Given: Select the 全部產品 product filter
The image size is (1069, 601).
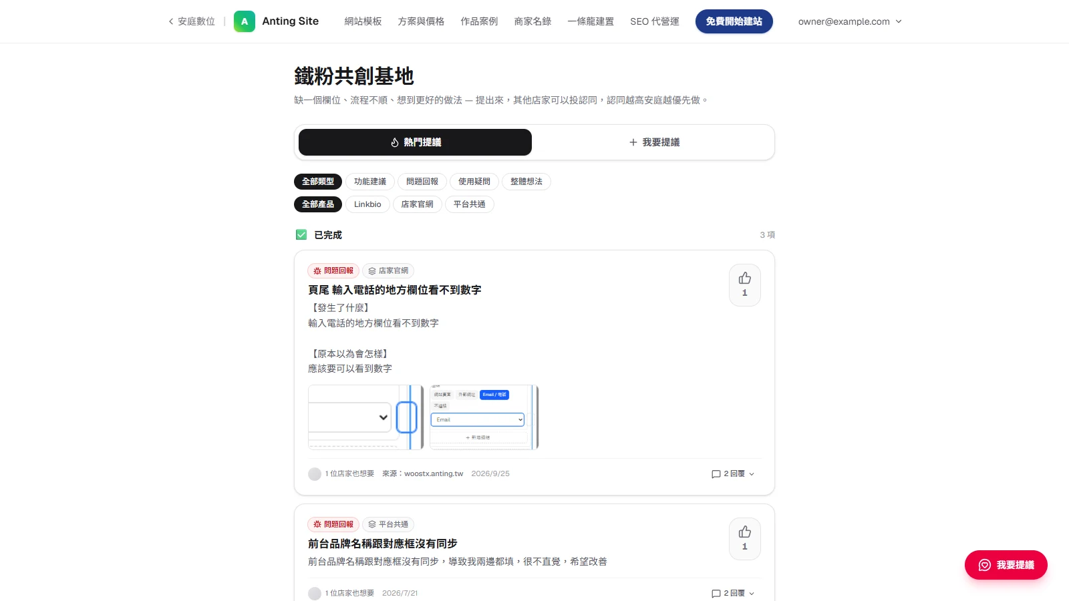Looking at the screenshot, I should 318,204.
